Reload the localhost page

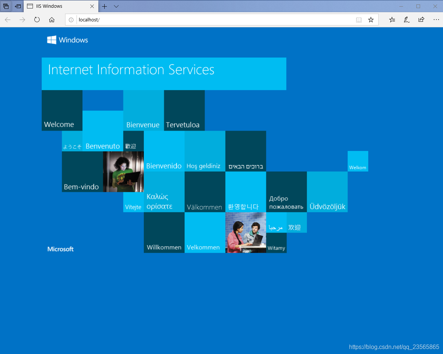click(37, 20)
